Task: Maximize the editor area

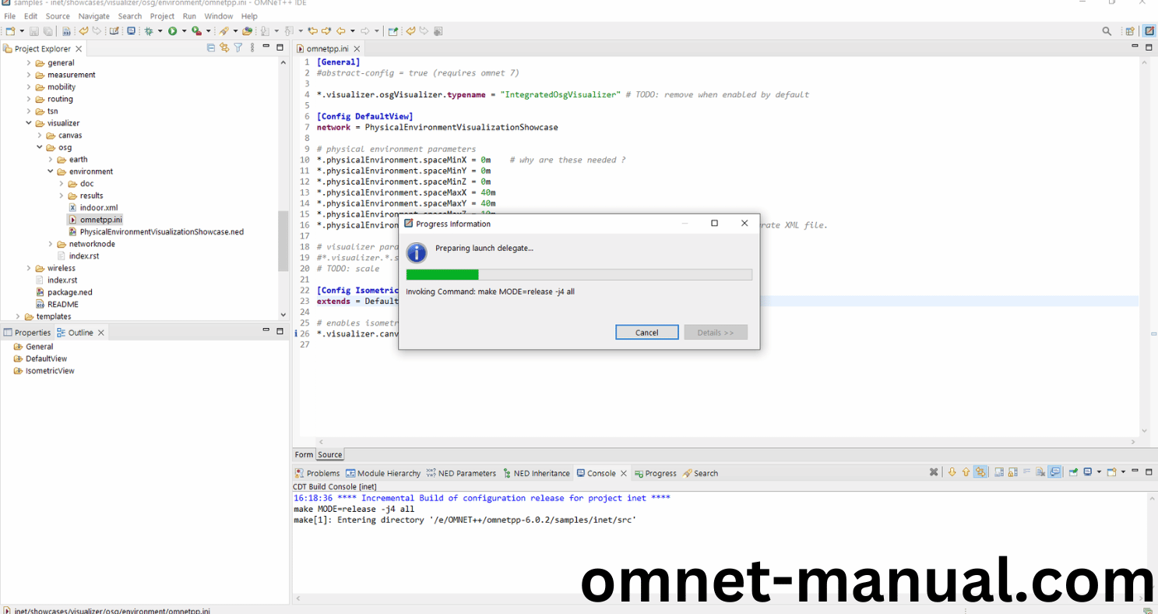Action: pyautogui.click(x=1149, y=48)
